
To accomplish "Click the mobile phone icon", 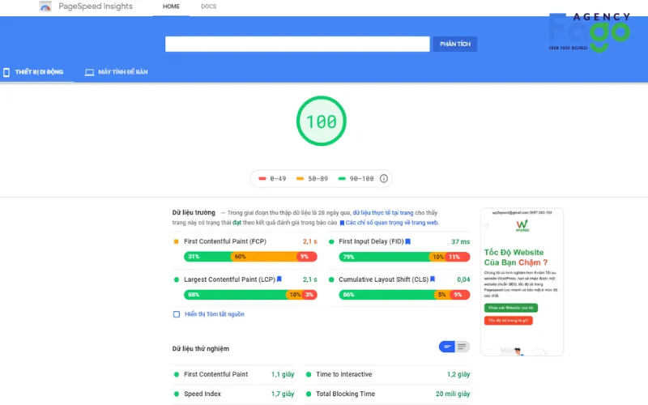I will pyautogui.click(x=6, y=72).
